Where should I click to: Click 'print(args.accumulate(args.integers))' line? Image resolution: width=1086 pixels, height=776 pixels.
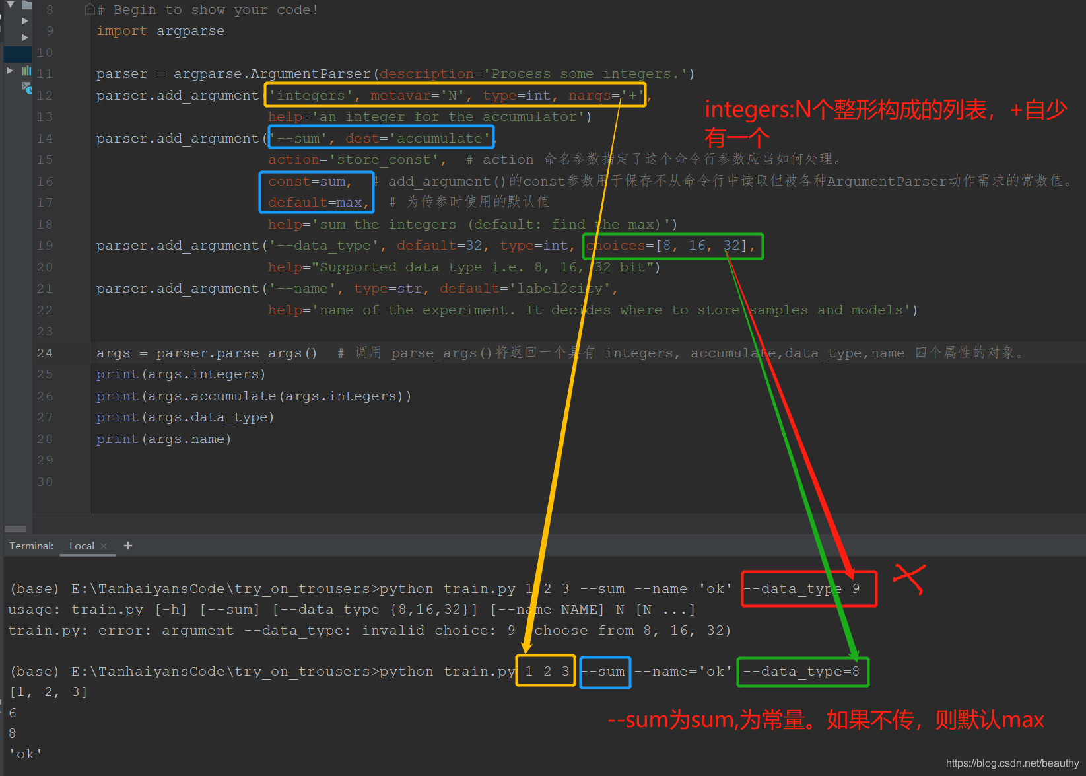254,396
